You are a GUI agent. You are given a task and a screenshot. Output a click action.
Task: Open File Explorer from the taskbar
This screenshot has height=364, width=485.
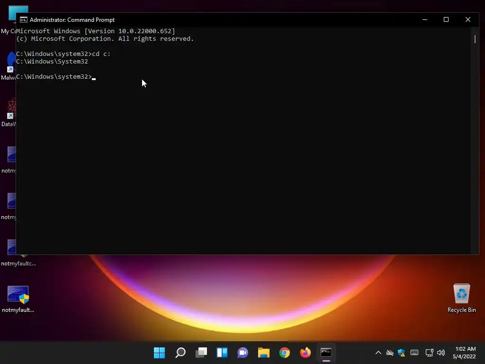263,353
